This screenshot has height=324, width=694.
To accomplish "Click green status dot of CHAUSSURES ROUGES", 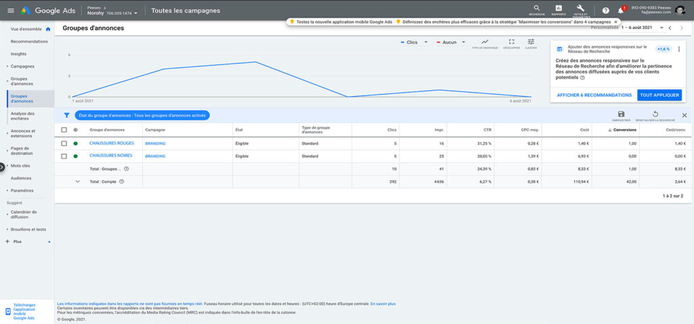I will coord(75,143).
